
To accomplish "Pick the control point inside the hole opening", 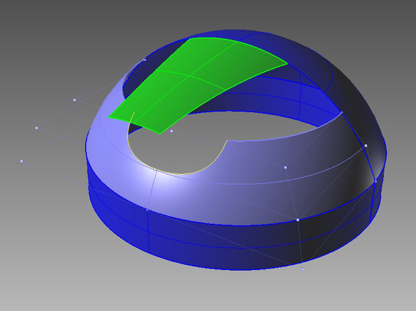I will (172, 131).
